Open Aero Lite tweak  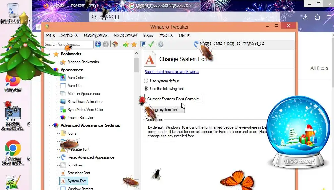pyautogui.click(x=74, y=86)
